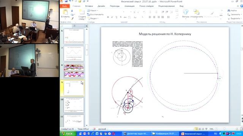Open the columns dropdown in paragraph group
243x136 pixels.
pyautogui.click(x=169, y=17)
